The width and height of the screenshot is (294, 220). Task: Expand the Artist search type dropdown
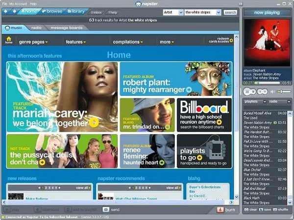click(x=181, y=12)
